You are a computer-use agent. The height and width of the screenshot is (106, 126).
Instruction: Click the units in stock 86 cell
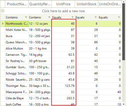point(86,42)
